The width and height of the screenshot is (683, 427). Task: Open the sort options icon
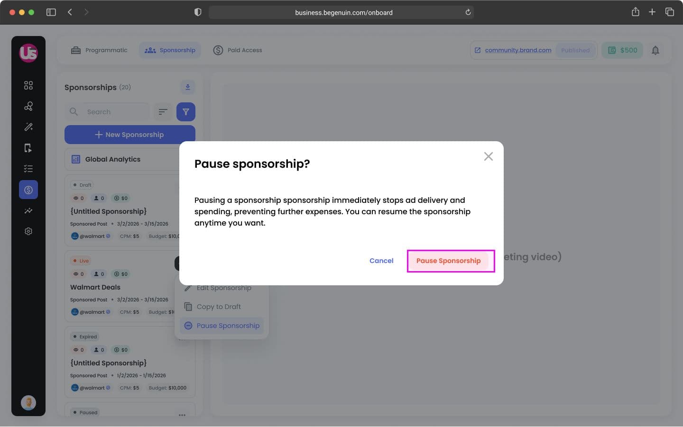tap(163, 112)
